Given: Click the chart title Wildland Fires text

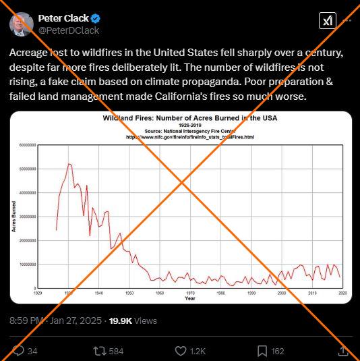Looking at the screenshot, I should [x=190, y=118].
